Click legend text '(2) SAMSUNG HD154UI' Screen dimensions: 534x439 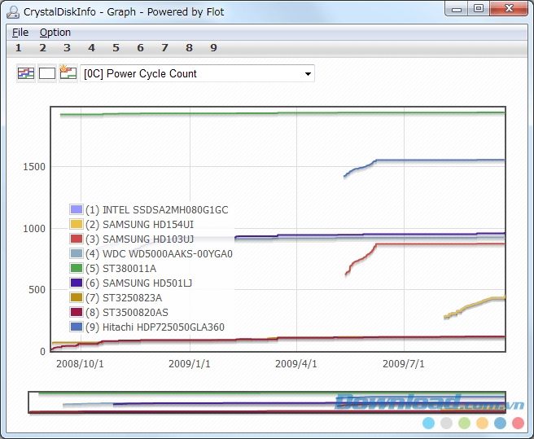tap(140, 225)
